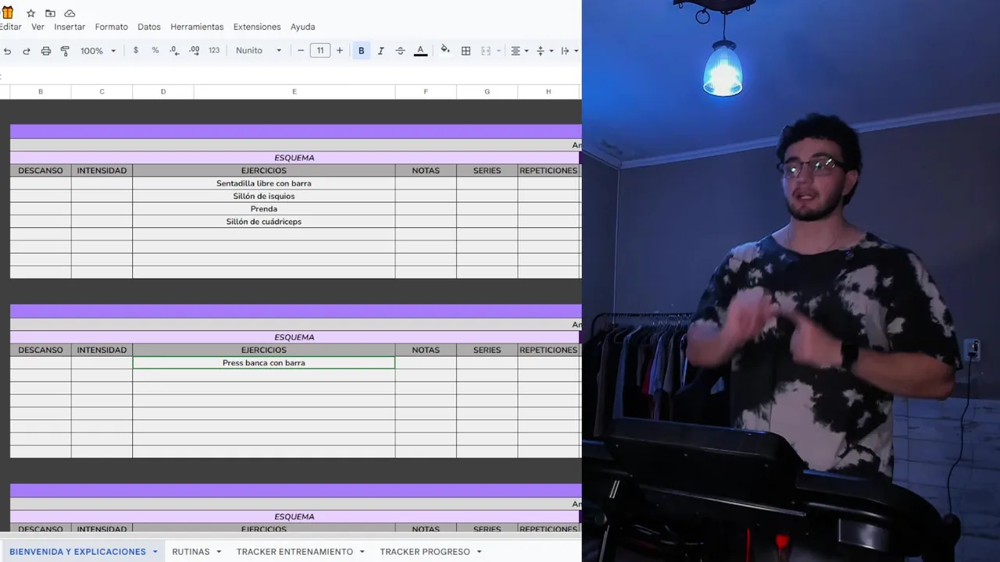Open the Formato menu
The image size is (1000, 562).
[x=112, y=27]
